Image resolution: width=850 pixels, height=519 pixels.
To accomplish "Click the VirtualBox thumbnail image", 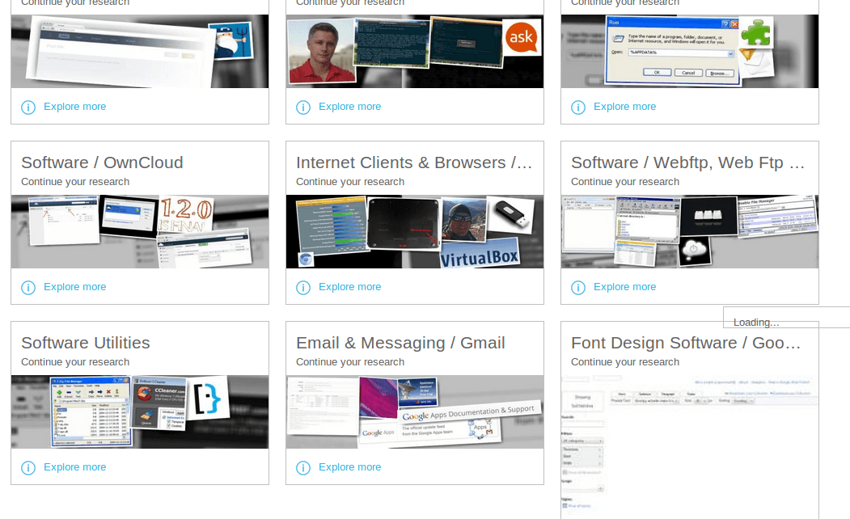I will pos(478,254).
